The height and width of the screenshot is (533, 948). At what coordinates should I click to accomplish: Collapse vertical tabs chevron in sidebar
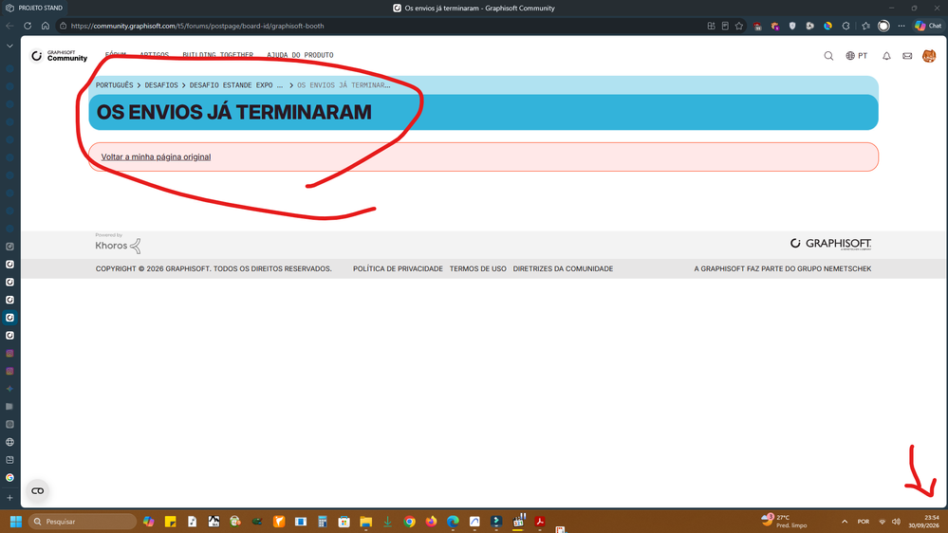9,46
